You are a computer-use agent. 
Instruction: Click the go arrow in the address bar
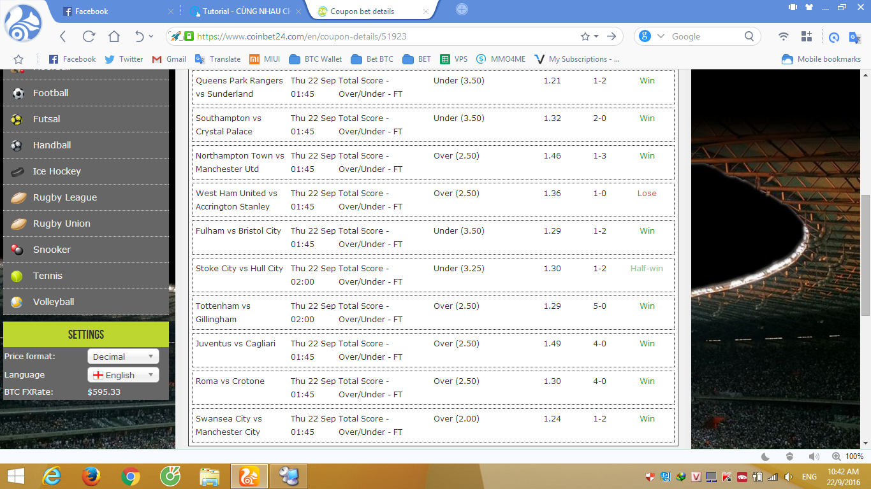[611, 36]
